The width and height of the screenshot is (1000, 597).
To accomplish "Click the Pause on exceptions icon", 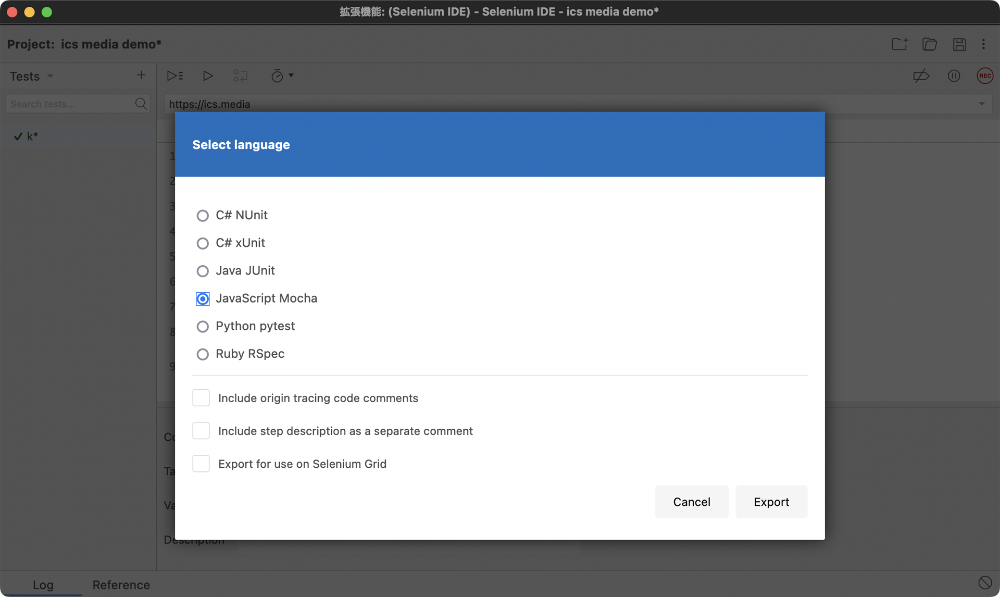I will 954,76.
